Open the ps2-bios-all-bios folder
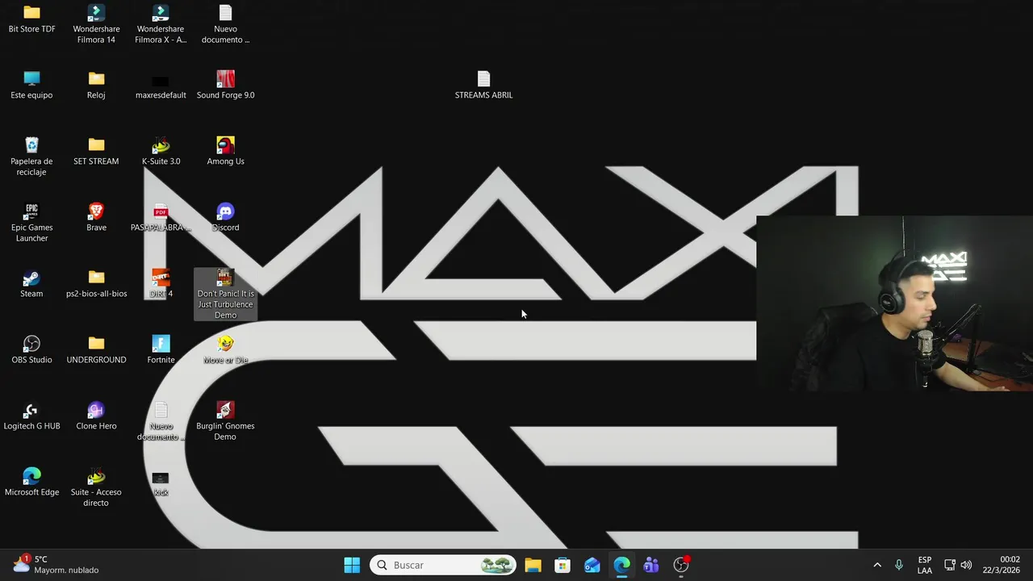Viewport: 1033px width, 581px height. pos(96,284)
